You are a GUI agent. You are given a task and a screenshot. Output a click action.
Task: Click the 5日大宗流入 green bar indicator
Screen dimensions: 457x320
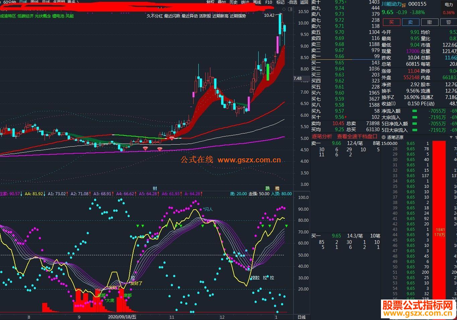(x=414, y=130)
